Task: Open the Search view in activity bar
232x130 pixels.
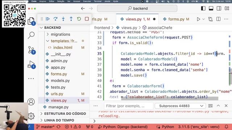Action: click(31, 35)
